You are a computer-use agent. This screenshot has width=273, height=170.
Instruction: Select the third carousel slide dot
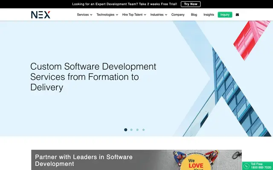coord(137,130)
